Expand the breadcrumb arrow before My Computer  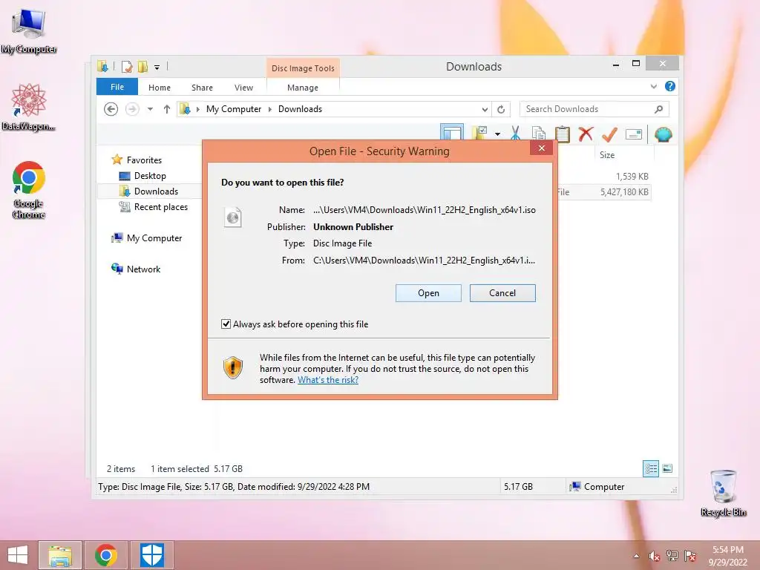197,110
